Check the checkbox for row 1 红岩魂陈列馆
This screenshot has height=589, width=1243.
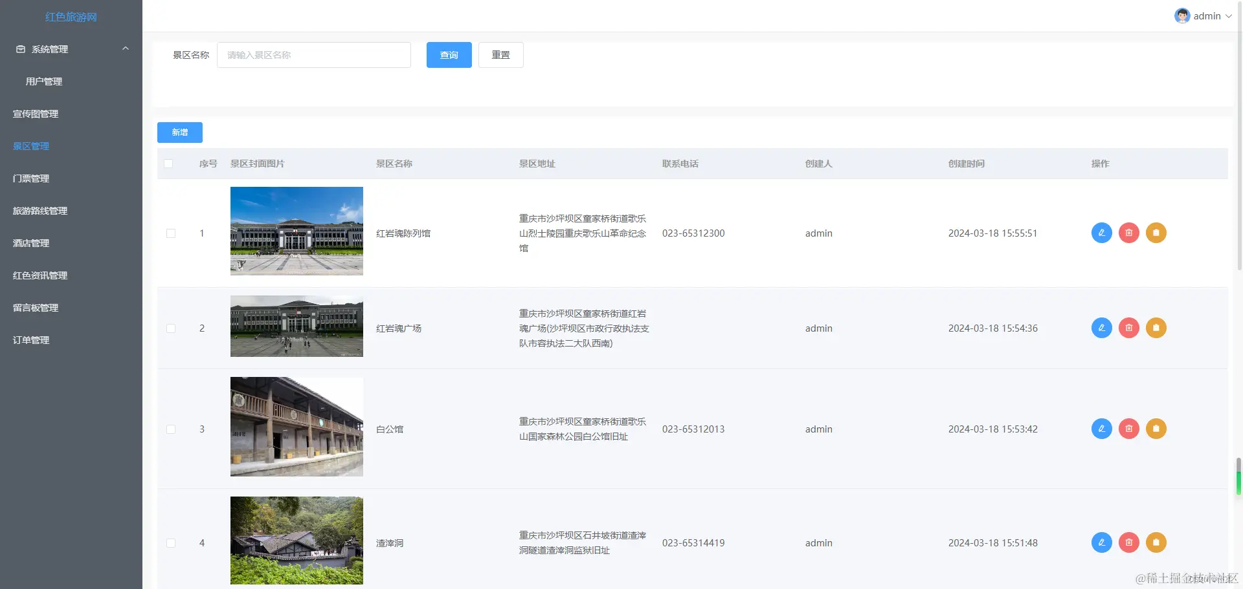pos(171,233)
